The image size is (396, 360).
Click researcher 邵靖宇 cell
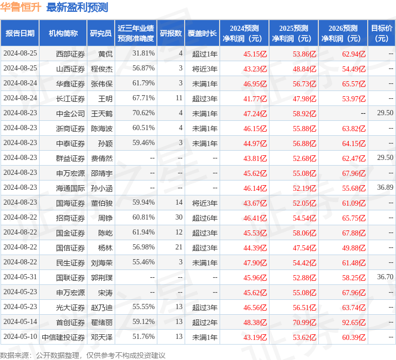pyautogui.click(x=102, y=173)
